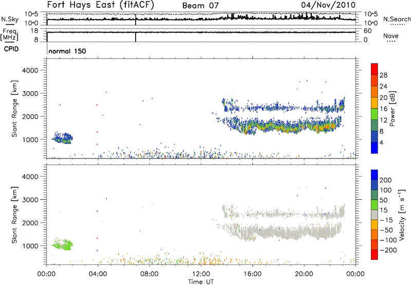Click the 'Time UT' axis title
This screenshot has height=285, width=411.
201,282
